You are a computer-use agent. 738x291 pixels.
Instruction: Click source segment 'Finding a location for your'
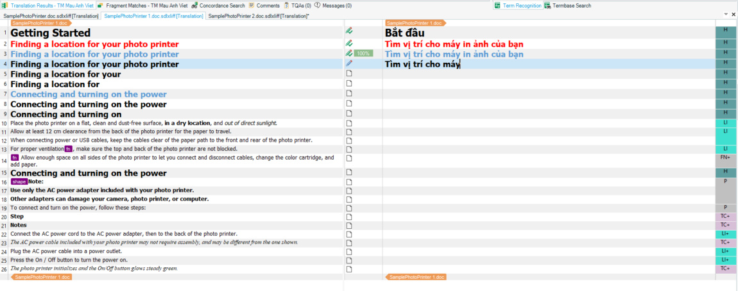(65, 74)
